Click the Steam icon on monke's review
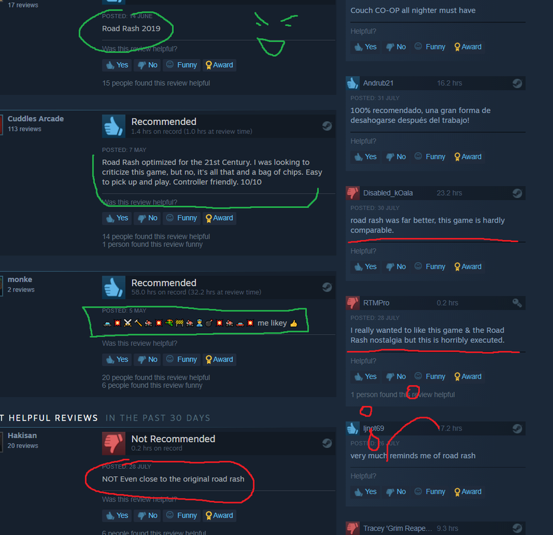The width and height of the screenshot is (553, 535). click(327, 287)
